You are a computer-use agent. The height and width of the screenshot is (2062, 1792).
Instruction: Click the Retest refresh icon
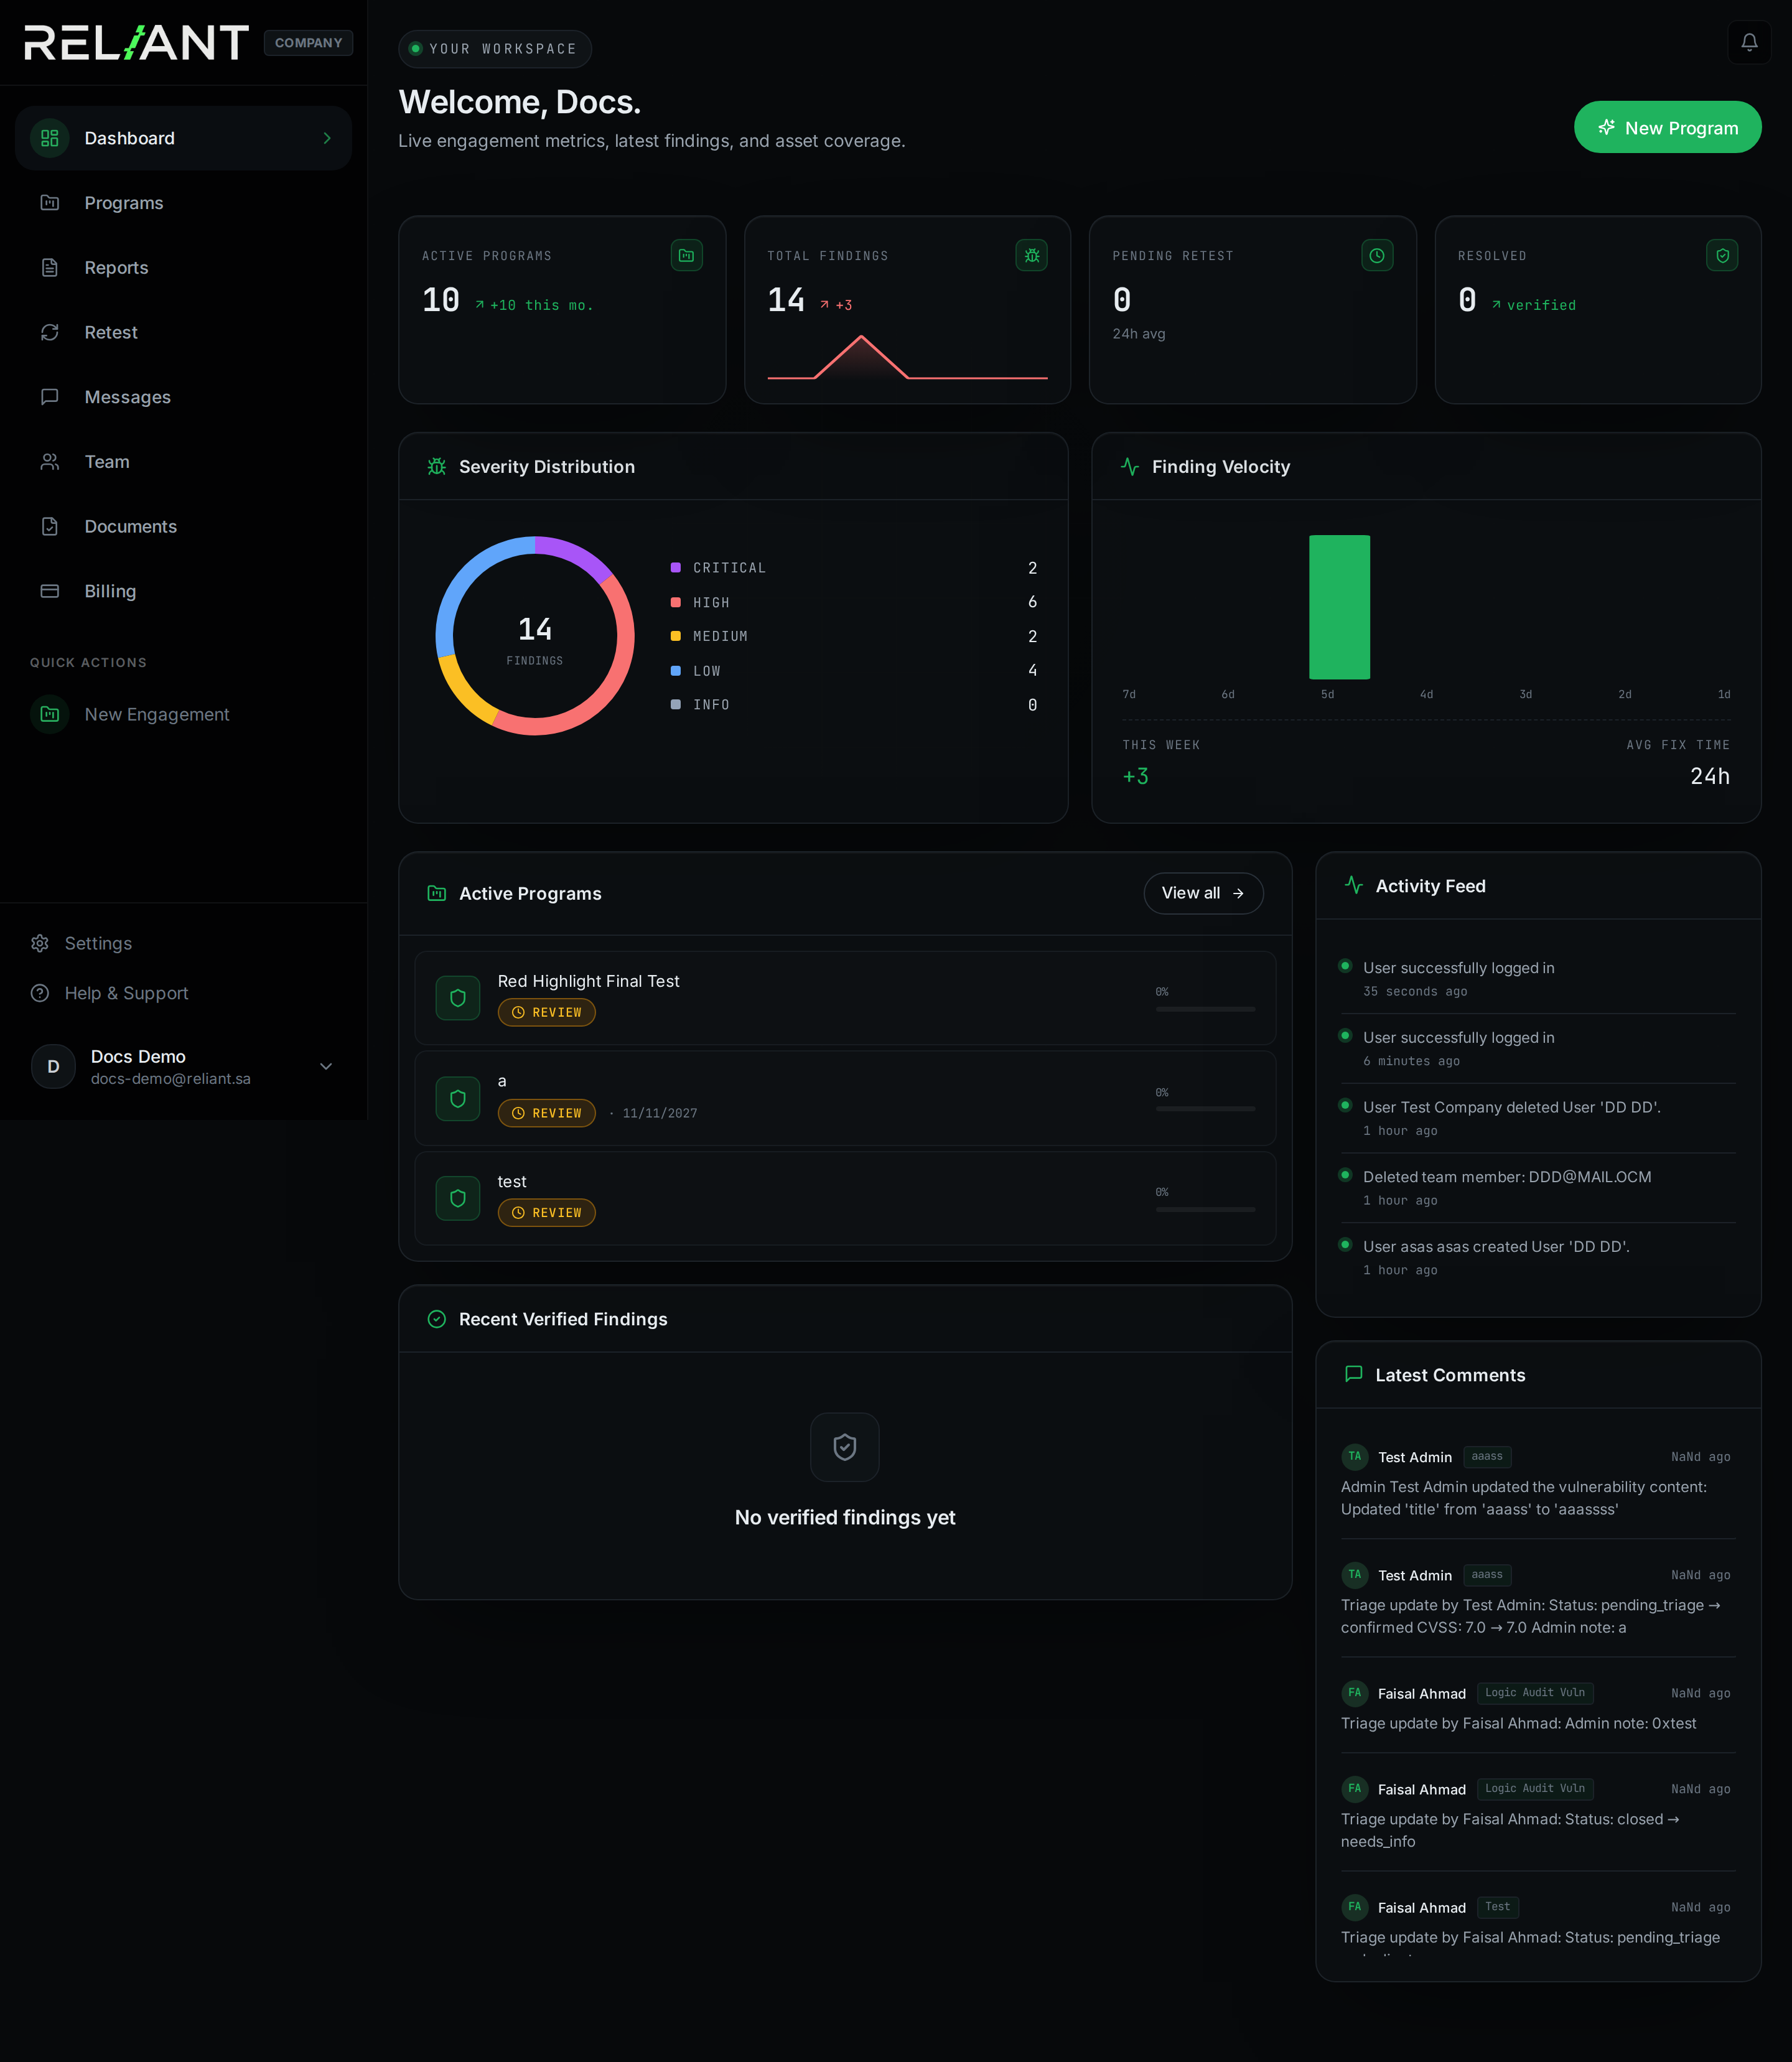(49, 332)
